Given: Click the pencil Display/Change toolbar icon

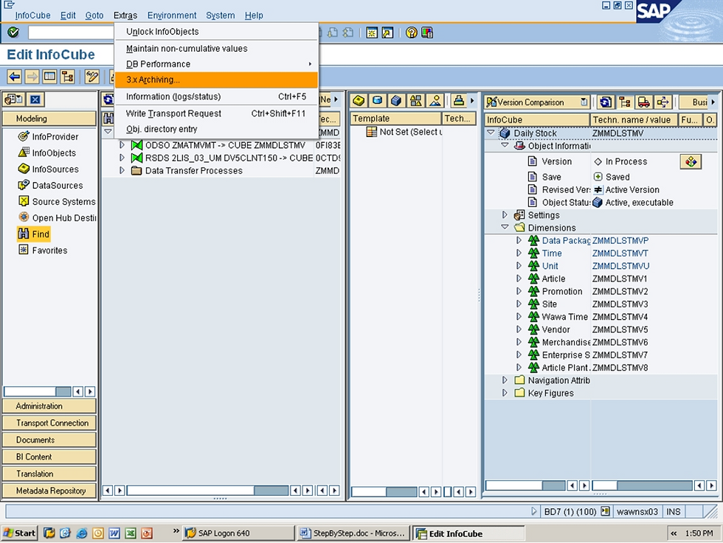Looking at the screenshot, I should pos(91,77).
